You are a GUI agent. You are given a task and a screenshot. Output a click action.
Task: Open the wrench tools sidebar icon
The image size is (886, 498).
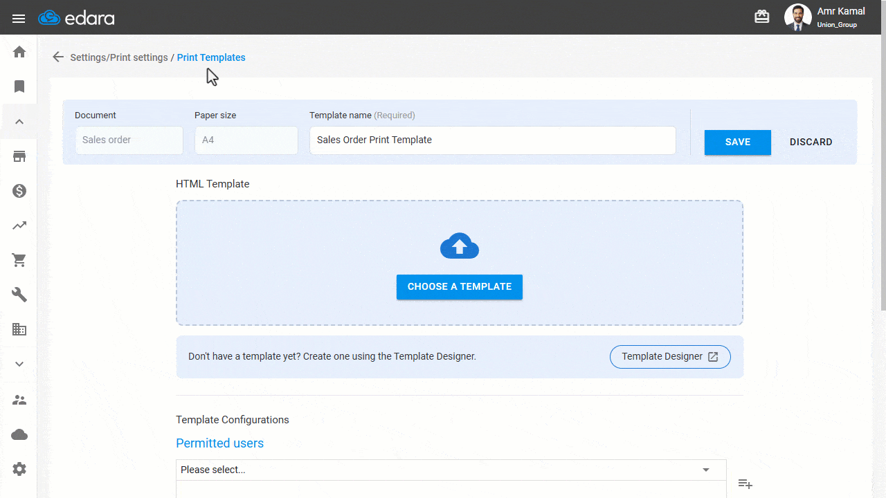[19, 295]
